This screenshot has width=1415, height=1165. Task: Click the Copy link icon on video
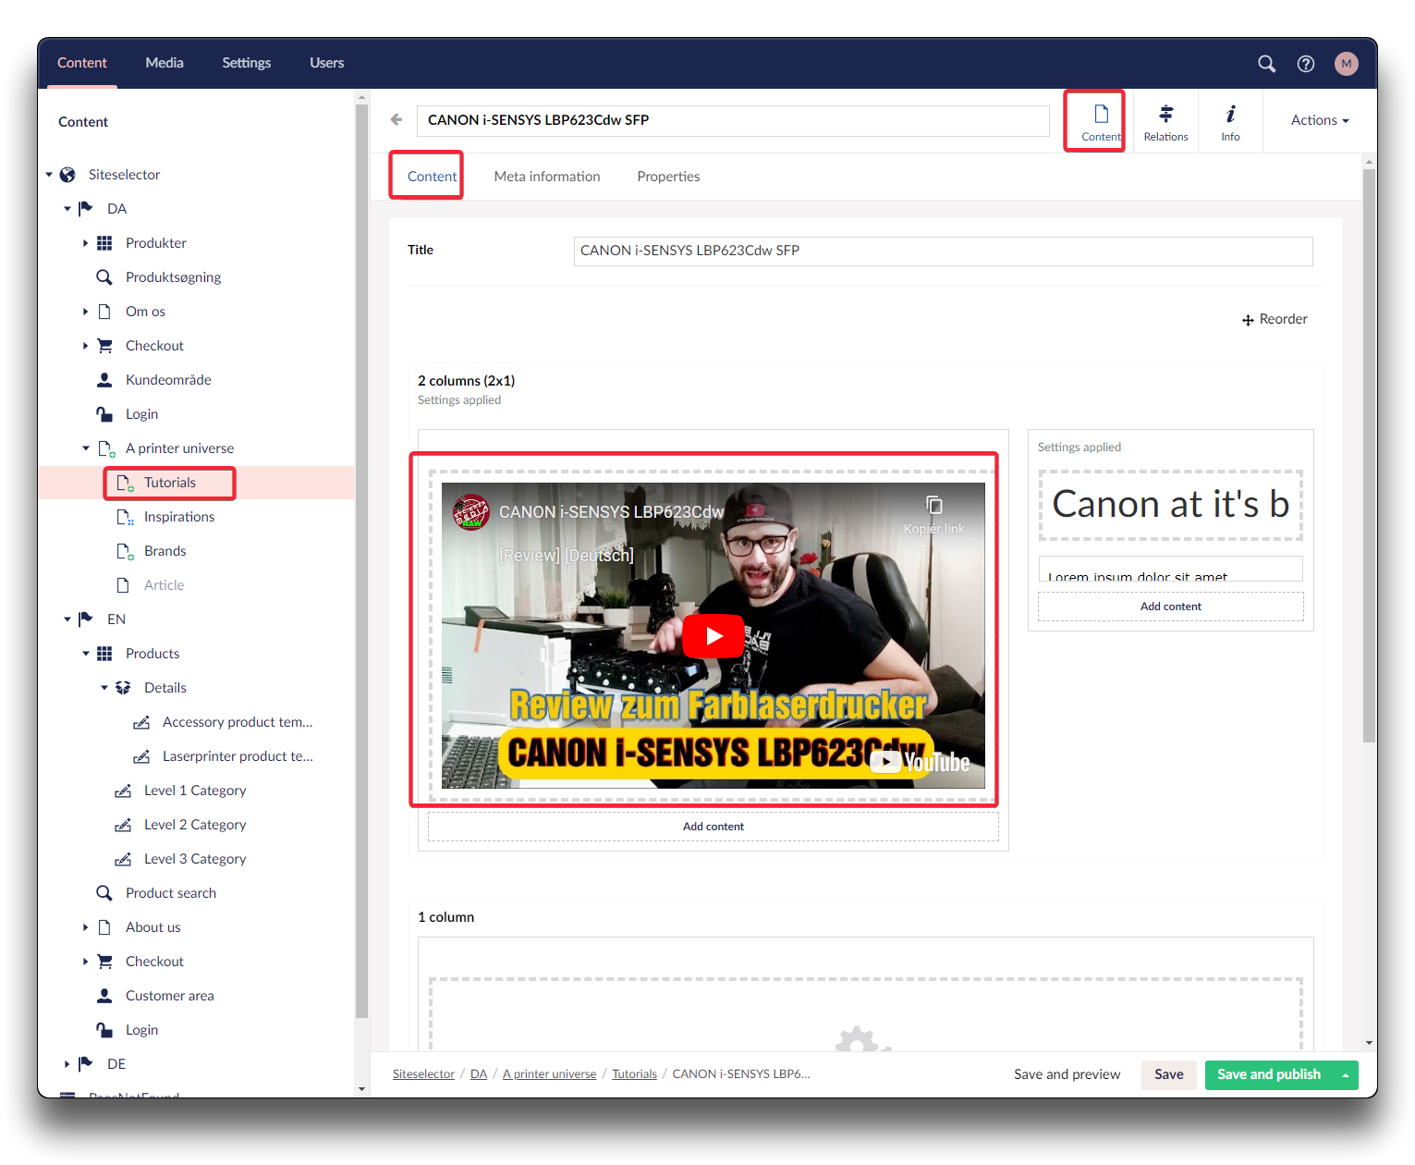tap(934, 506)
